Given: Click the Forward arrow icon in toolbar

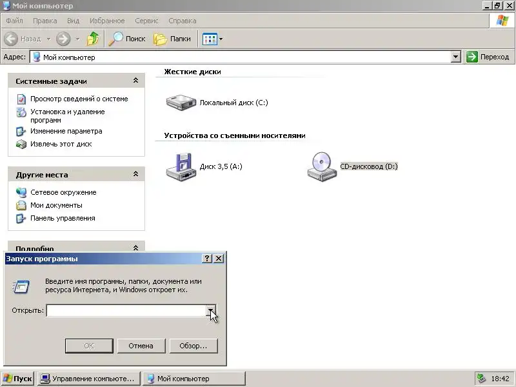Looking at the screenshot, I should [63, 39].
